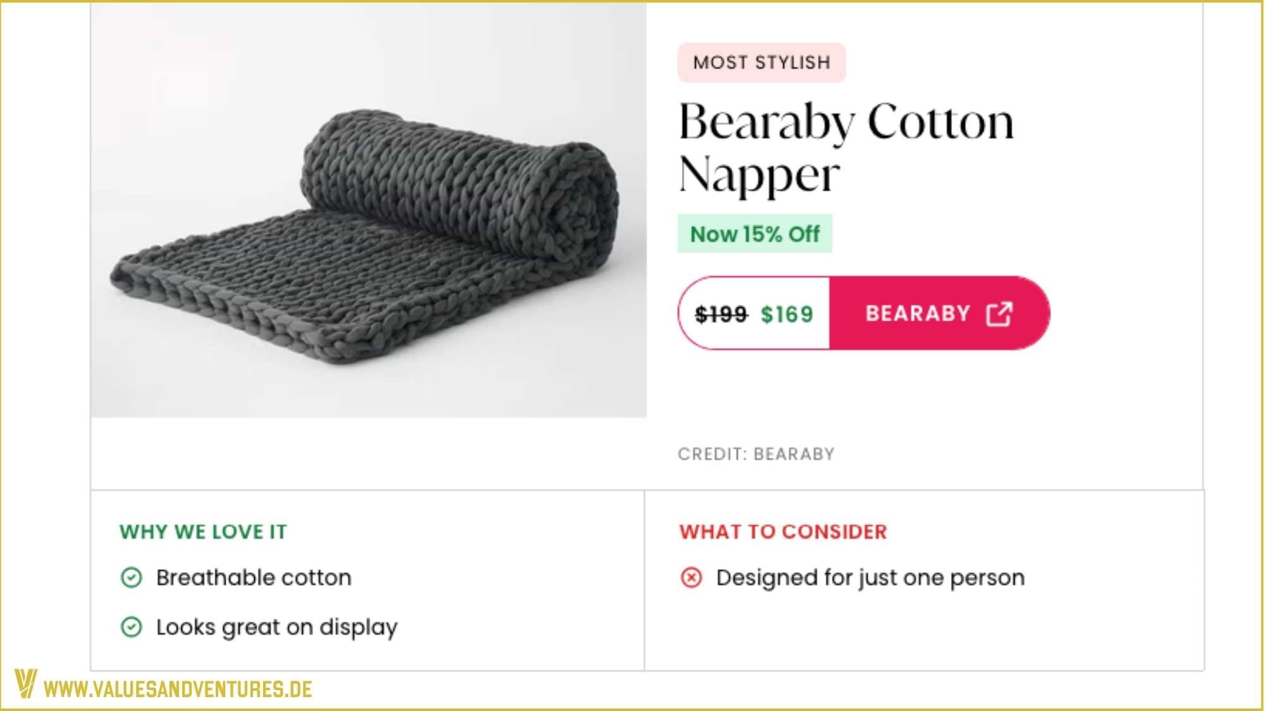Image resolution: width=1265 pixels, height=711 pixels.
Task: Click the www.valuesandventures.de website link
Action: tap(178, 689)
